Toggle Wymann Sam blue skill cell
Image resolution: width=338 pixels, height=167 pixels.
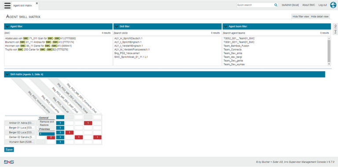(60, 142)
